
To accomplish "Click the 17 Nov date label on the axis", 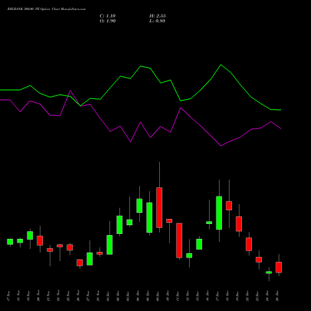I will coord(9,295).
